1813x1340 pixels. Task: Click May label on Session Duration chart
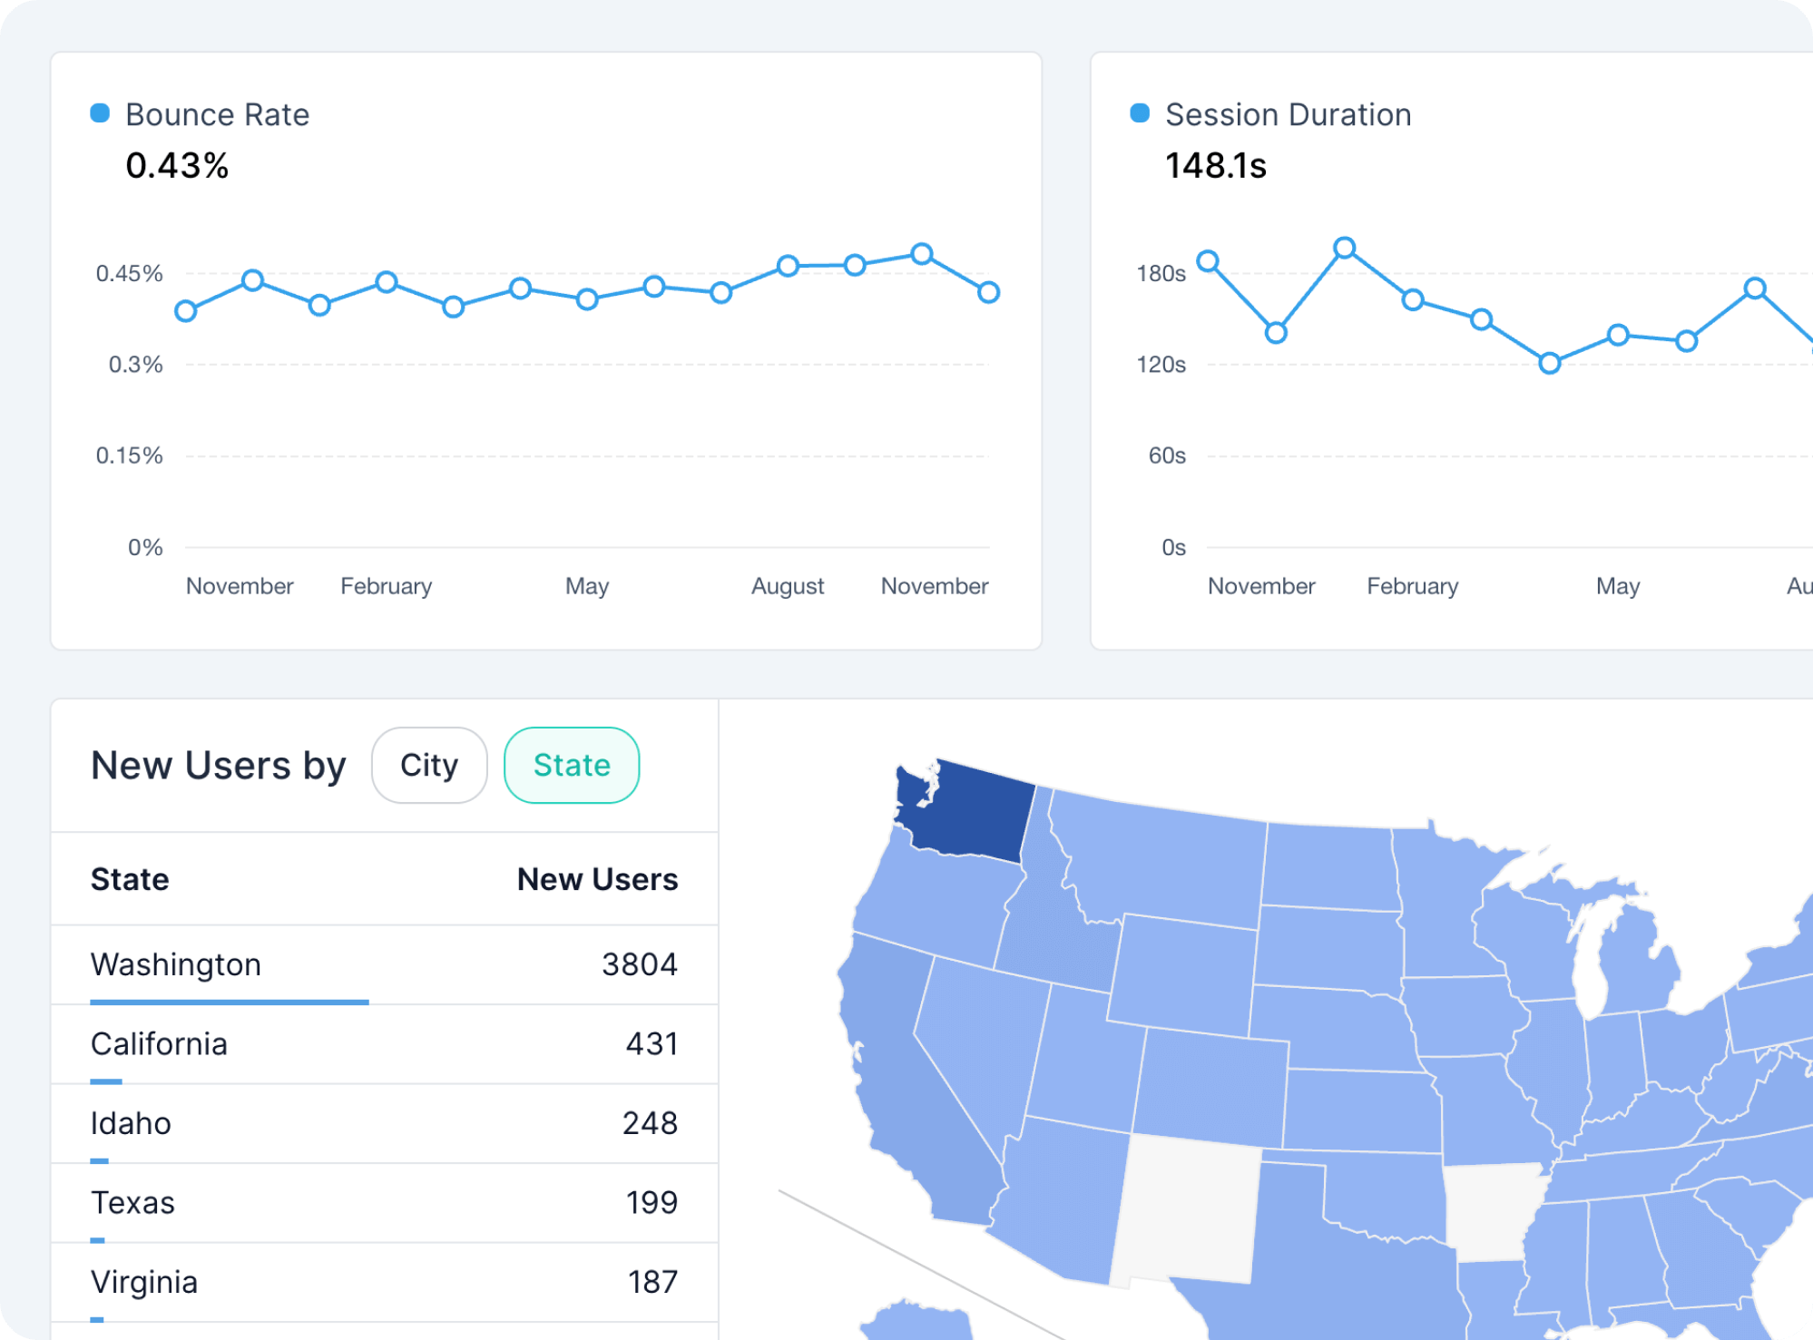click(x=1618, y=586)
